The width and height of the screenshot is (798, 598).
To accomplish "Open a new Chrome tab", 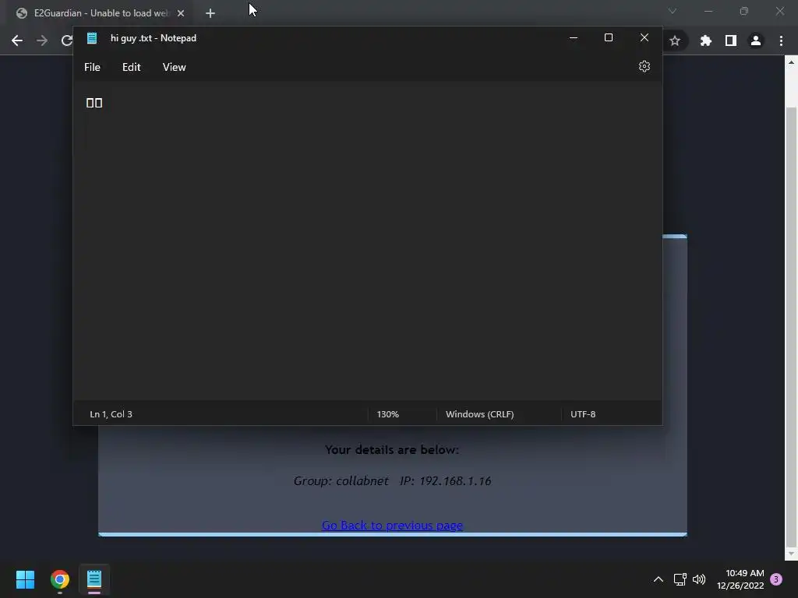I will click(210, 13).
